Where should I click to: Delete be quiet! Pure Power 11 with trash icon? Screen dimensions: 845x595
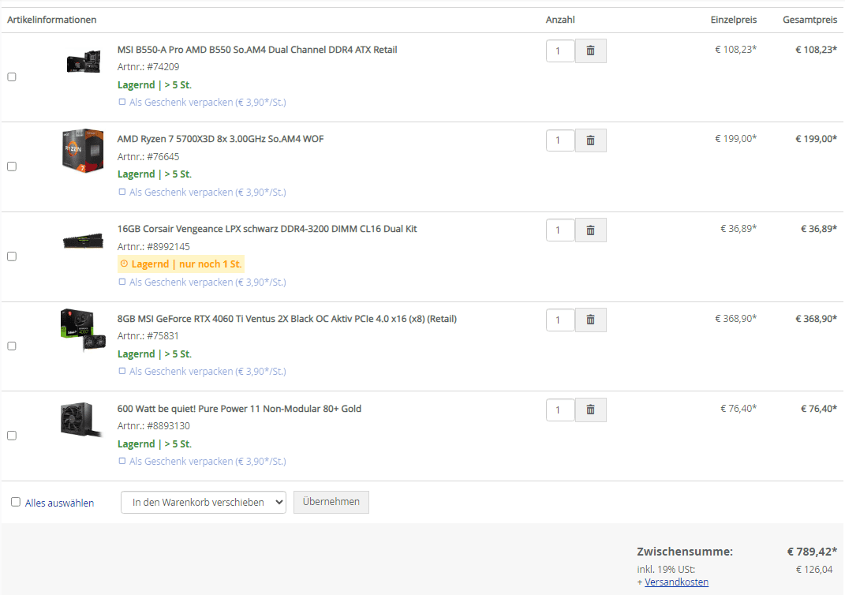591,410
